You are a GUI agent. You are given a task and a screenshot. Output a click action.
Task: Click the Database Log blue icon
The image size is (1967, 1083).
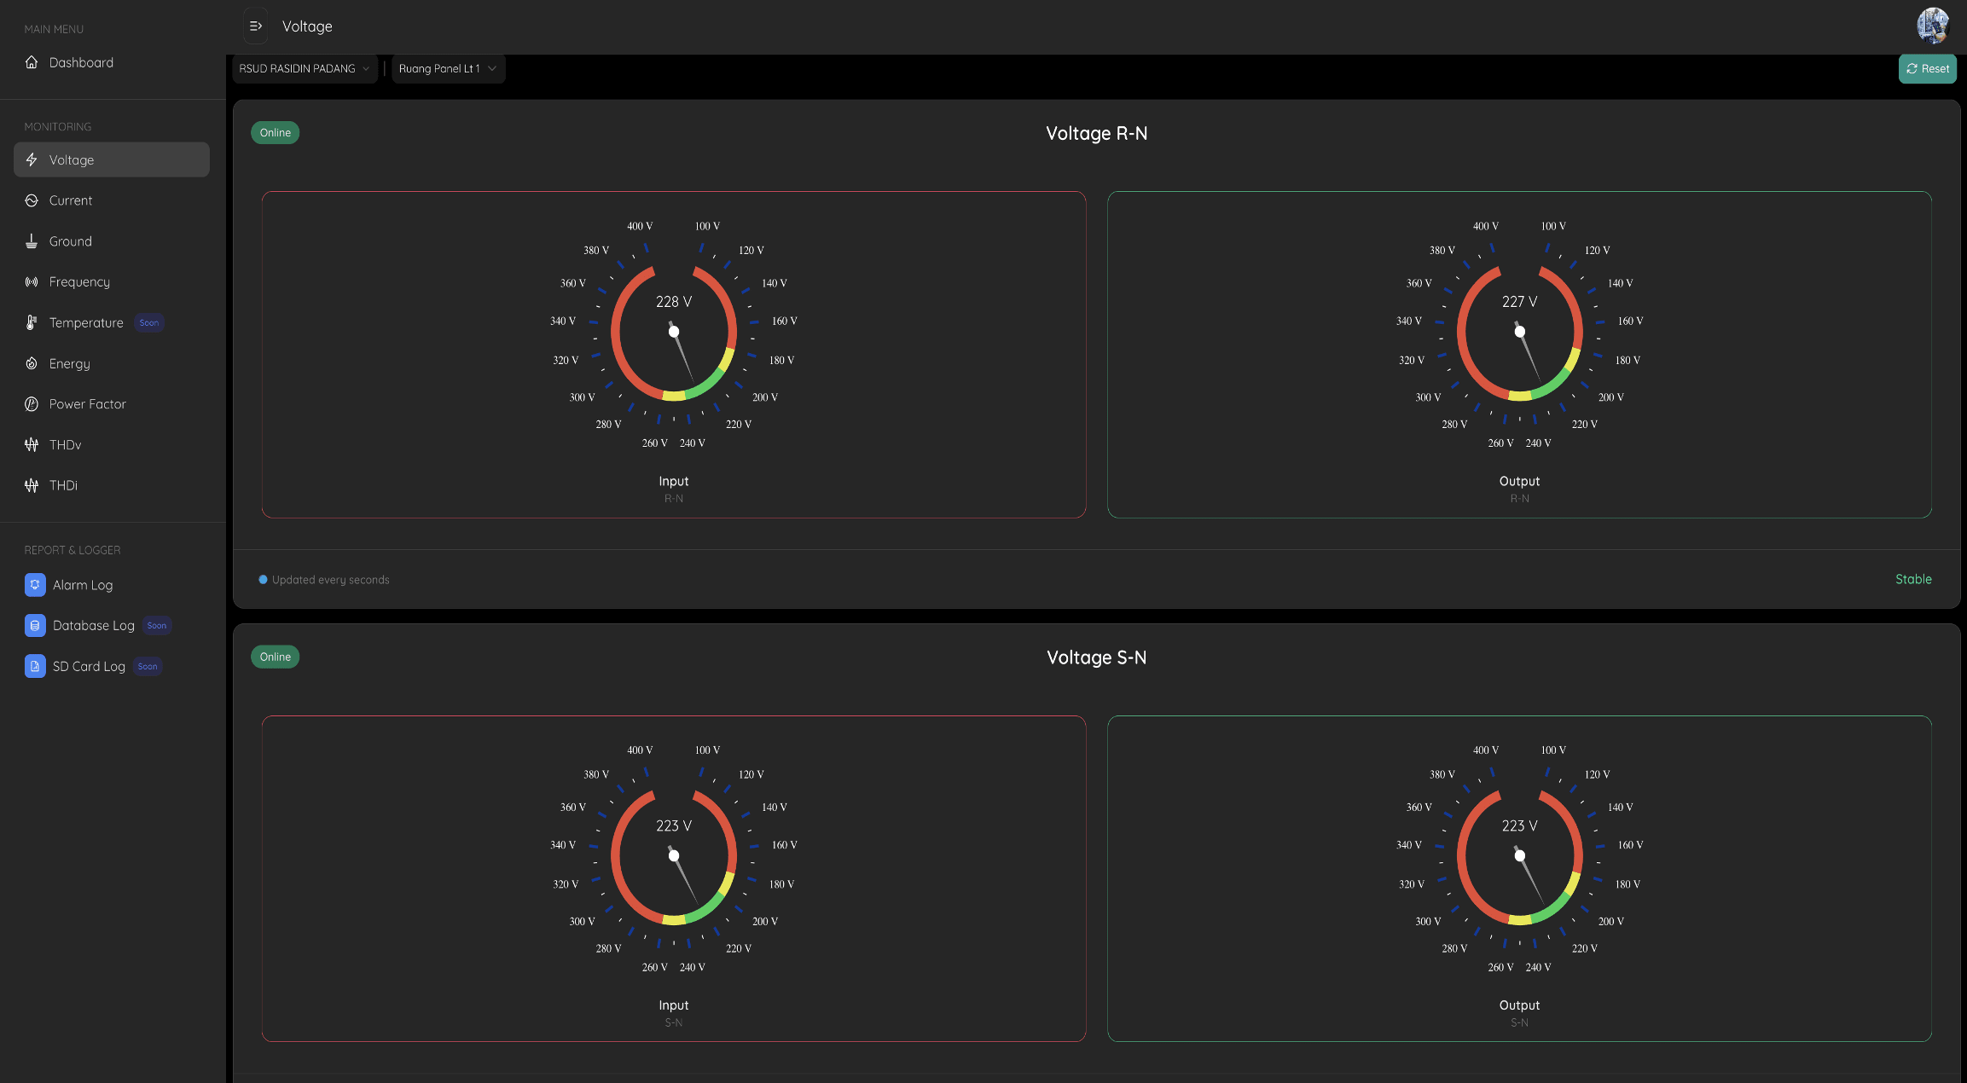tap(35, 626)
